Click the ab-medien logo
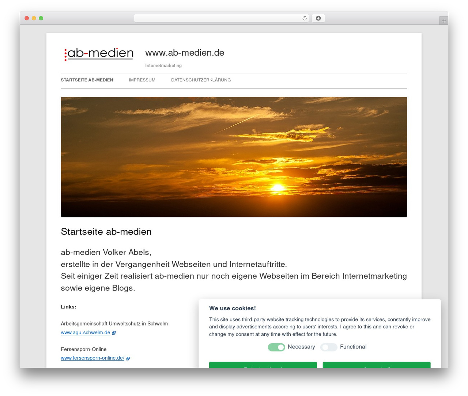The width and height of the screenshot is (468, 396). (x=99, y=54)
